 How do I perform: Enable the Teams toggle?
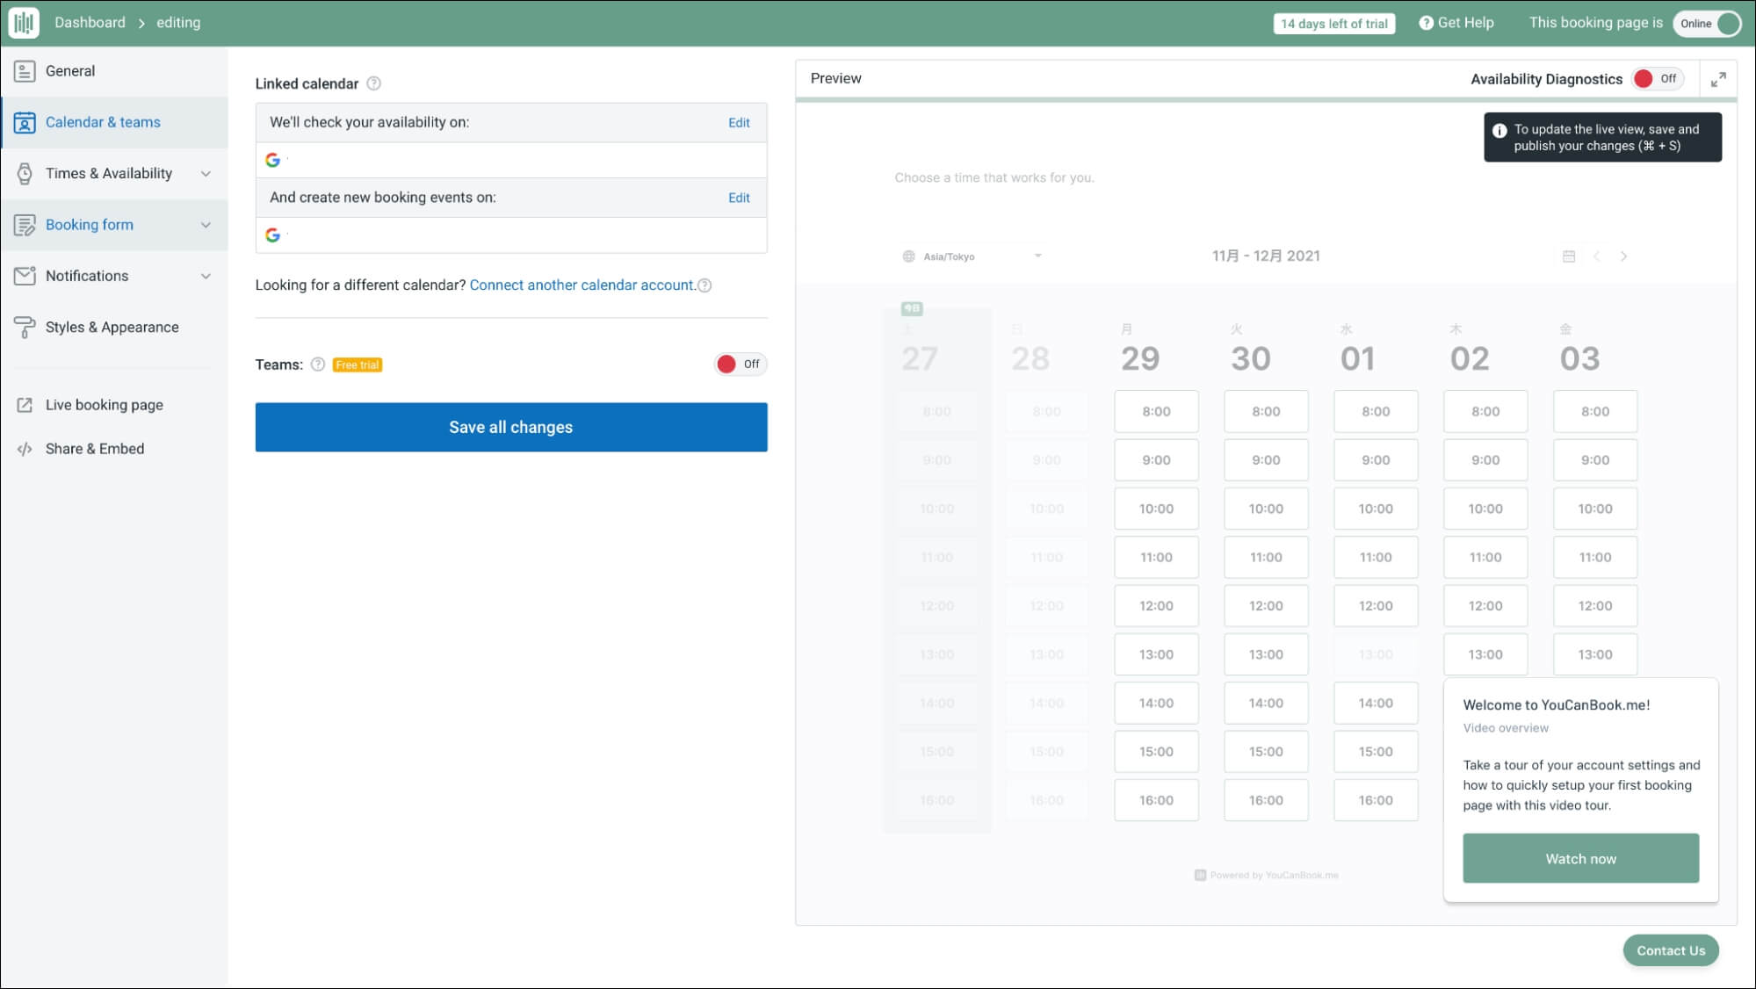pyautogui.click(x=740, y=365)
